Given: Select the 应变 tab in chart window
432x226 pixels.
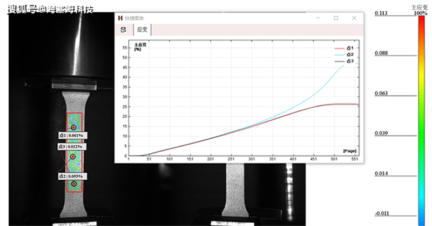Looking at the screenshot, I should pos(142,30).
